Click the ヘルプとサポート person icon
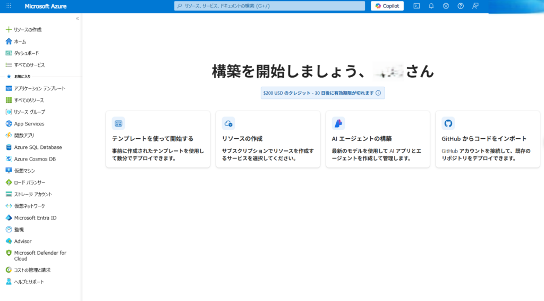The width and height of the screenshot is (544, 301). 8,281
